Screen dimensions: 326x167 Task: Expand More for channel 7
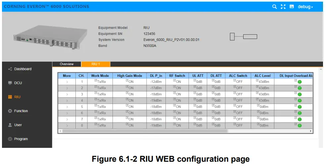click(x=67, y=119)
